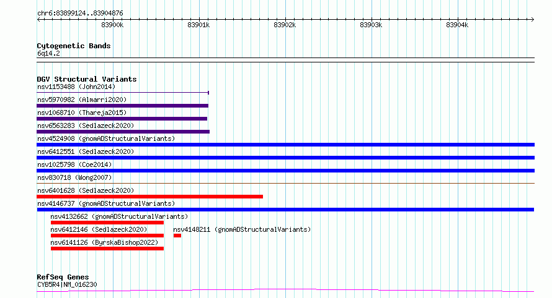The width and height of the screenshot is (552, 298).
Task: Select the nsv6412551 (Sedlazeck2020) label
Action: pos(86,151)
